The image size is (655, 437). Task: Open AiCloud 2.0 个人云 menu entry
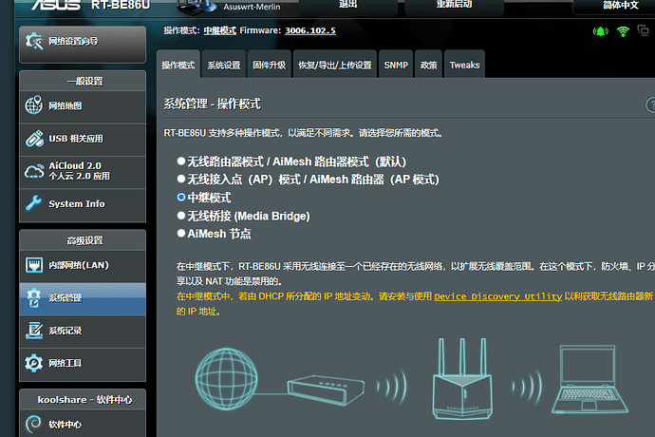83,171
